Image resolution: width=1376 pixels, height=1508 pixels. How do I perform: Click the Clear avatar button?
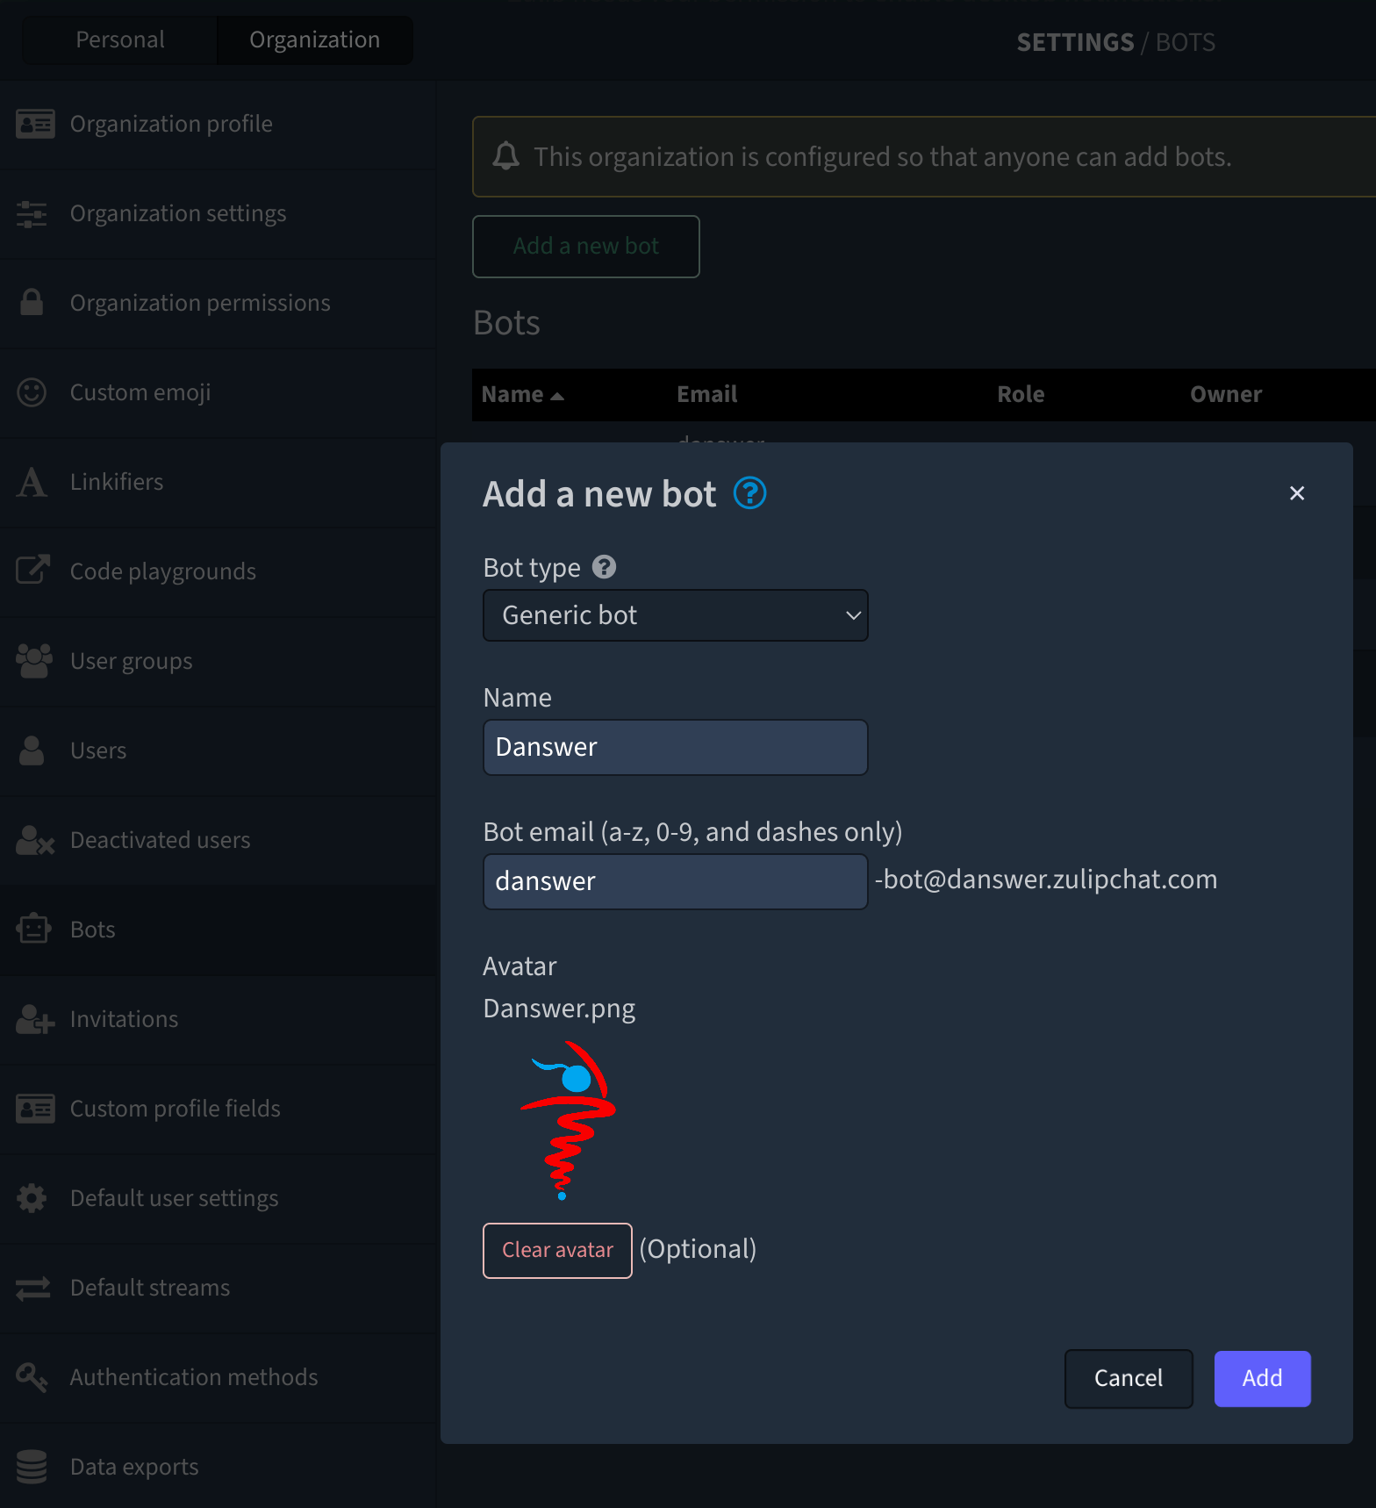coord(557,1250)
